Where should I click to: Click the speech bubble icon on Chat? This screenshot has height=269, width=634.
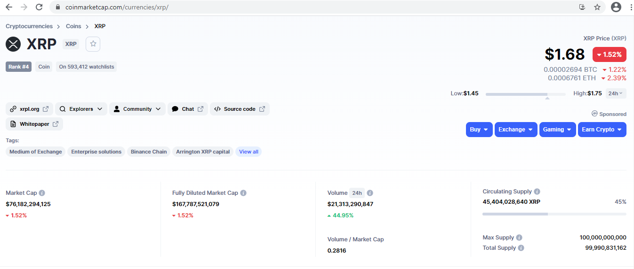point(175,109)
